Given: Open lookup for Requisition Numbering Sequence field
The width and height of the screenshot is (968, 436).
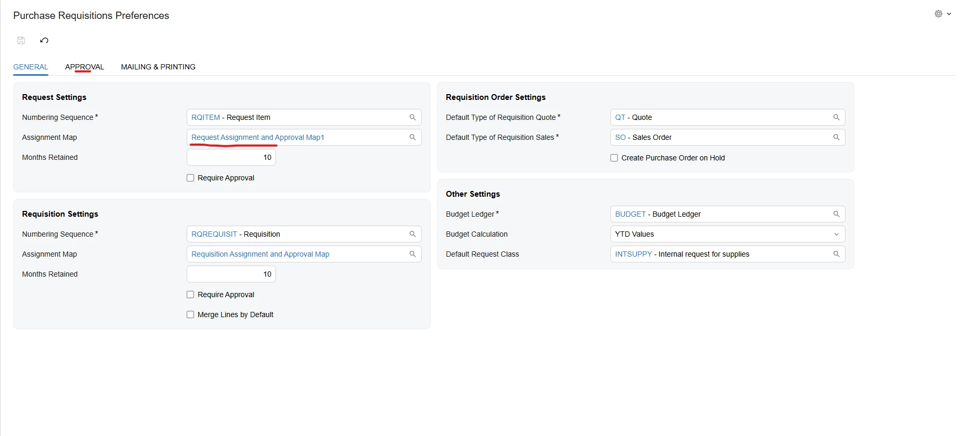Looking at the screenshot, I should (x=413, y=234).
